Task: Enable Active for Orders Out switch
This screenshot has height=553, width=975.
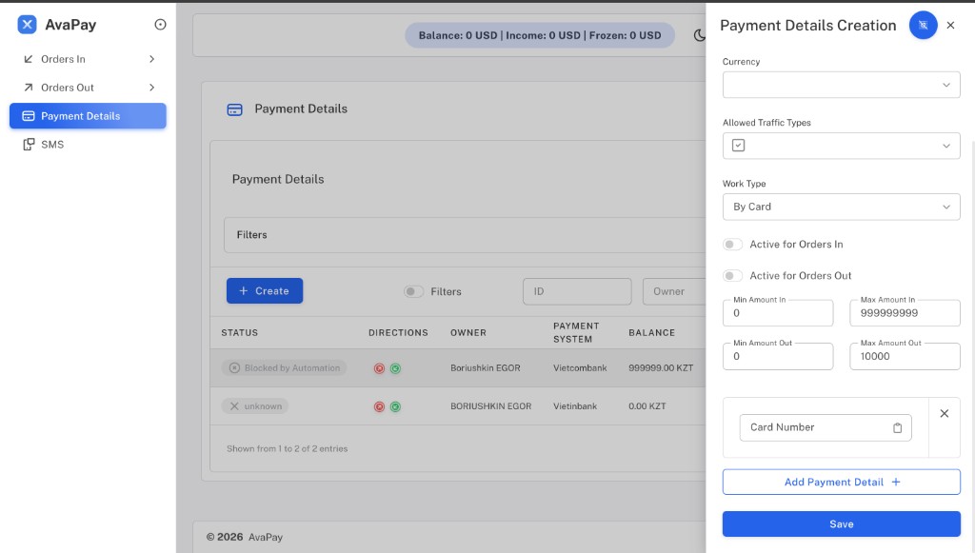Action: [732, 275]
